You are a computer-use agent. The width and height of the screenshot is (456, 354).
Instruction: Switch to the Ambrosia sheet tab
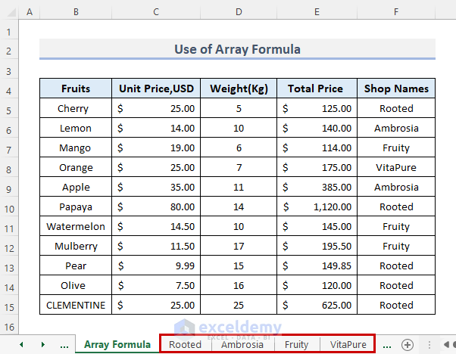(x=242, y=344)
